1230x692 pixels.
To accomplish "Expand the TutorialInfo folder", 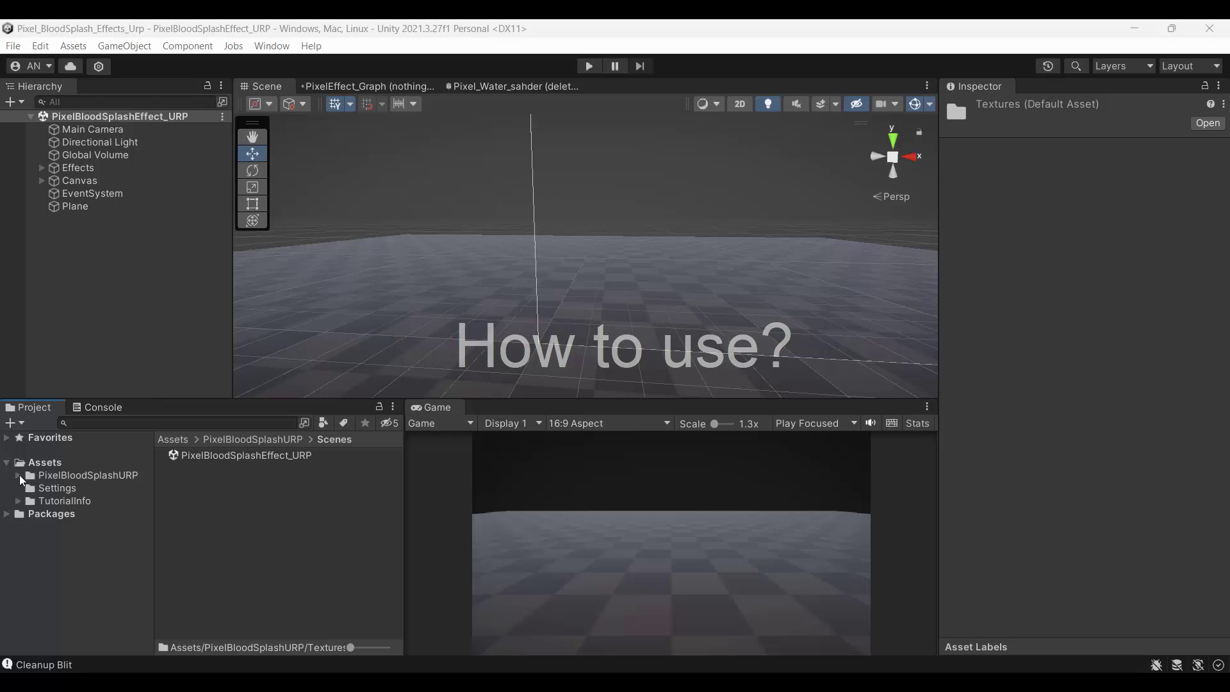I will click(x=18, y=501).
